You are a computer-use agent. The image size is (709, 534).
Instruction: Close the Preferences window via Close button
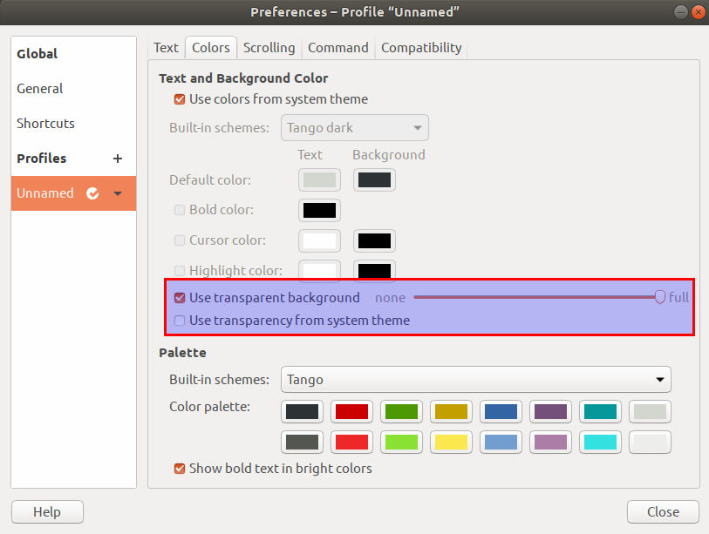[663, 511]
